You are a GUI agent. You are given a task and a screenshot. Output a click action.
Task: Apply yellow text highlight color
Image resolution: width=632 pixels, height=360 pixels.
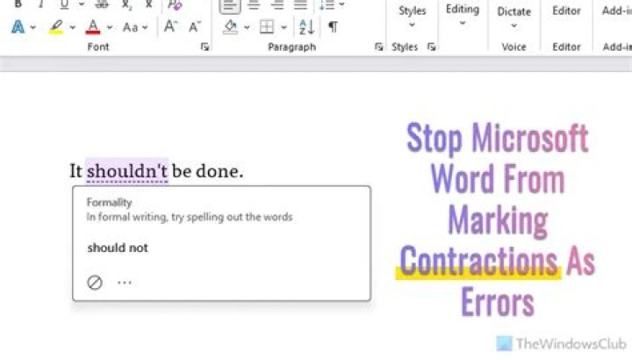[x=56, y=27]
